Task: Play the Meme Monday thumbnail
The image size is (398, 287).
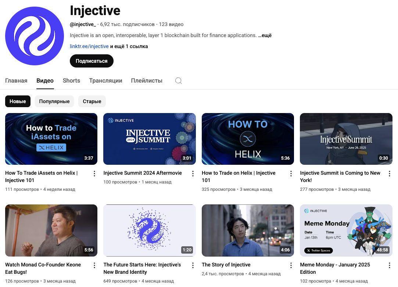Action: point(346,230)
